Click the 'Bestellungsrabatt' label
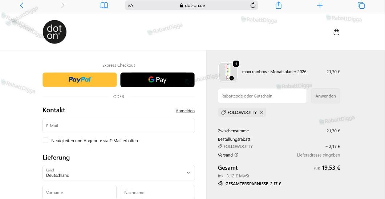385x199 pixels. 234,139
